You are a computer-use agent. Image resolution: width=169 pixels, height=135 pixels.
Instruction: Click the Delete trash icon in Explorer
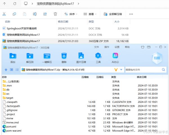[55, 14]
